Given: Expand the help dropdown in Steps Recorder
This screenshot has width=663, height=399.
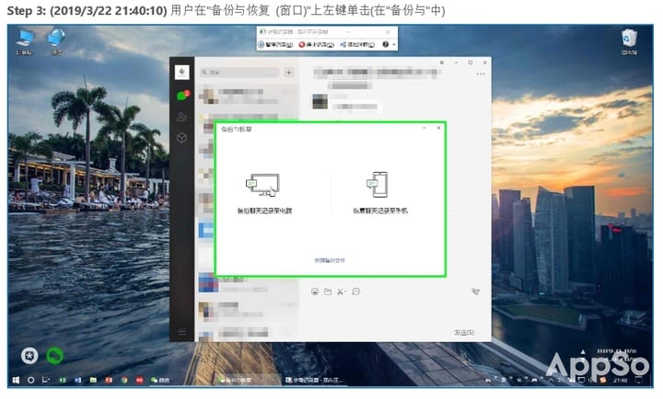Looking at the screenshot, I should [x=394, y=44].
